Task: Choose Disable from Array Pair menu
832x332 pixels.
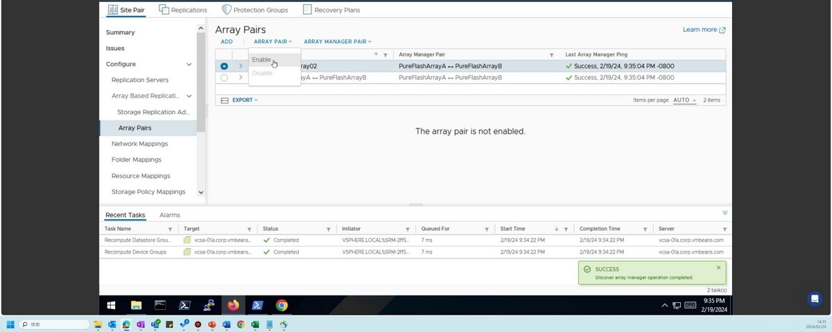Action: (275, 73)
